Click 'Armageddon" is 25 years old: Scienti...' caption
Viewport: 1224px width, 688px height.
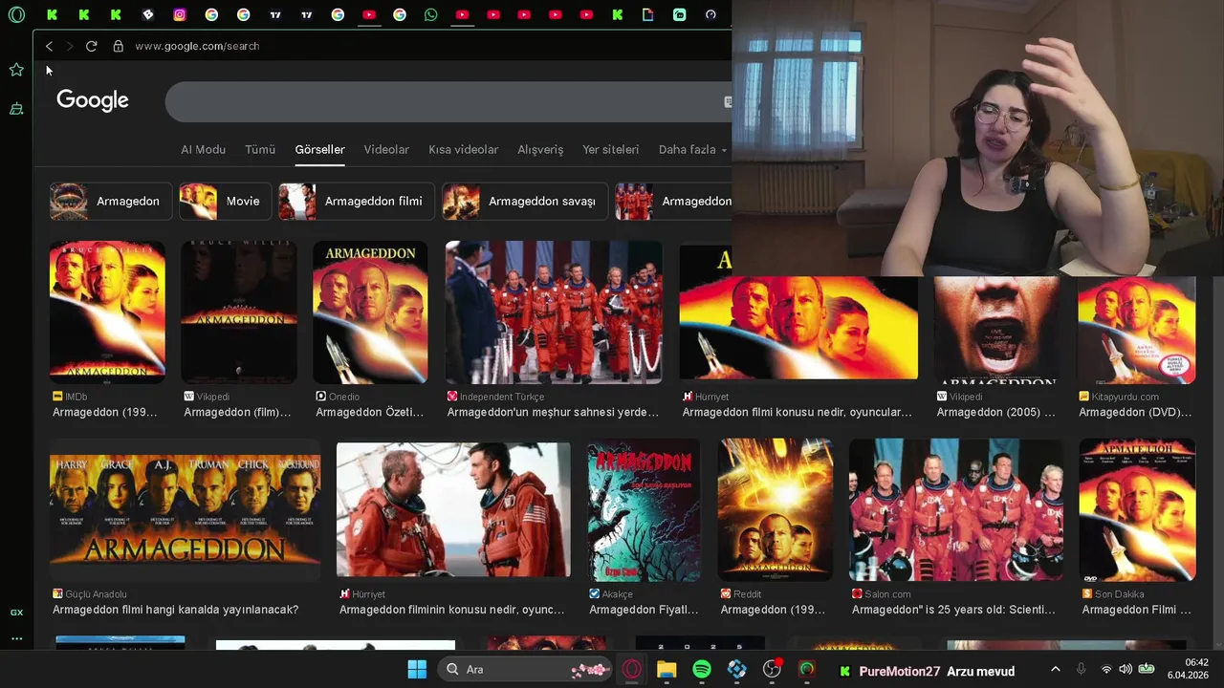click(953, 610)
